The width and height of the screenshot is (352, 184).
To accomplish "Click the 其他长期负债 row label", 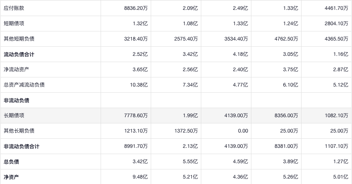I will pos(19,131).
